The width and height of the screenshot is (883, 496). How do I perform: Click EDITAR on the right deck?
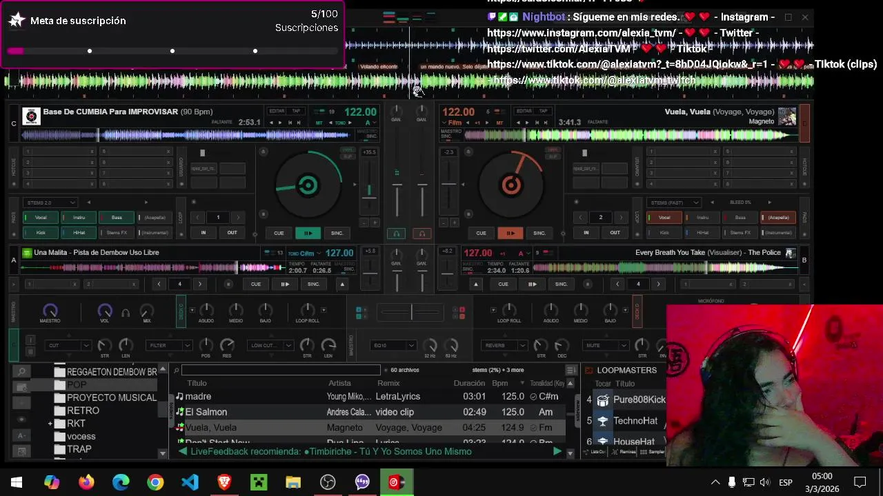pos(524,111)
